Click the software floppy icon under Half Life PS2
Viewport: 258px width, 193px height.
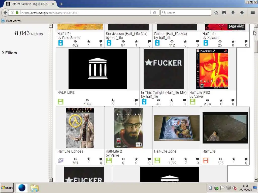tap(192, 102)
